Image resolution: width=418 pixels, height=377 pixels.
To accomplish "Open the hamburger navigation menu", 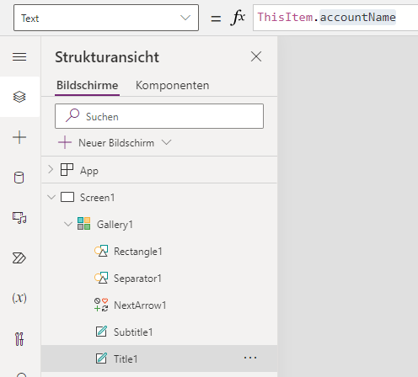I will coord(19,57).
